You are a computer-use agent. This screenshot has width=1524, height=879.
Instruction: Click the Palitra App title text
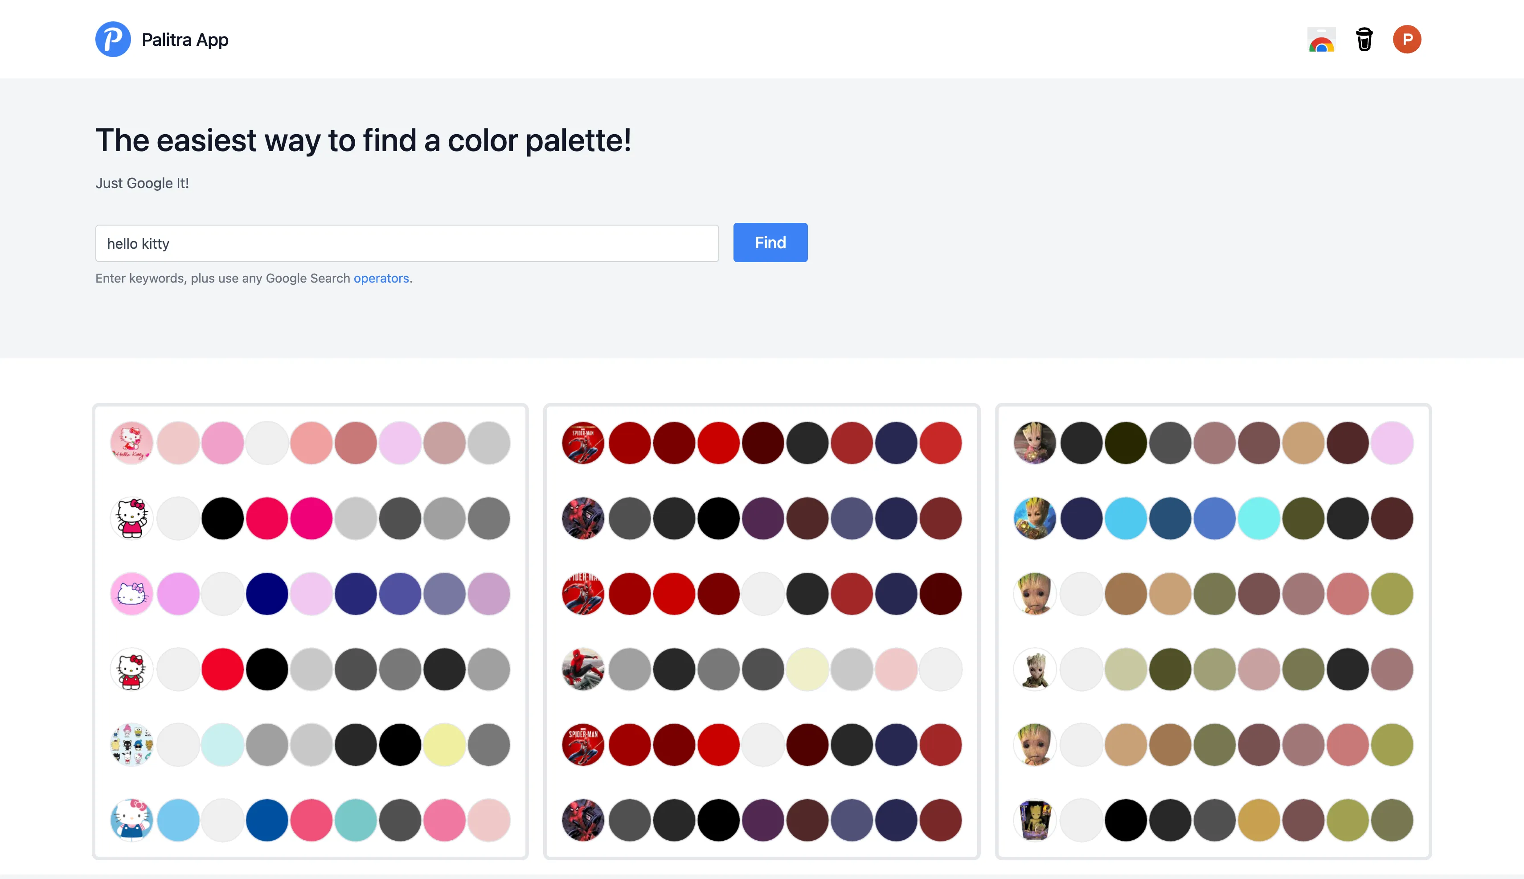point(184,40)
